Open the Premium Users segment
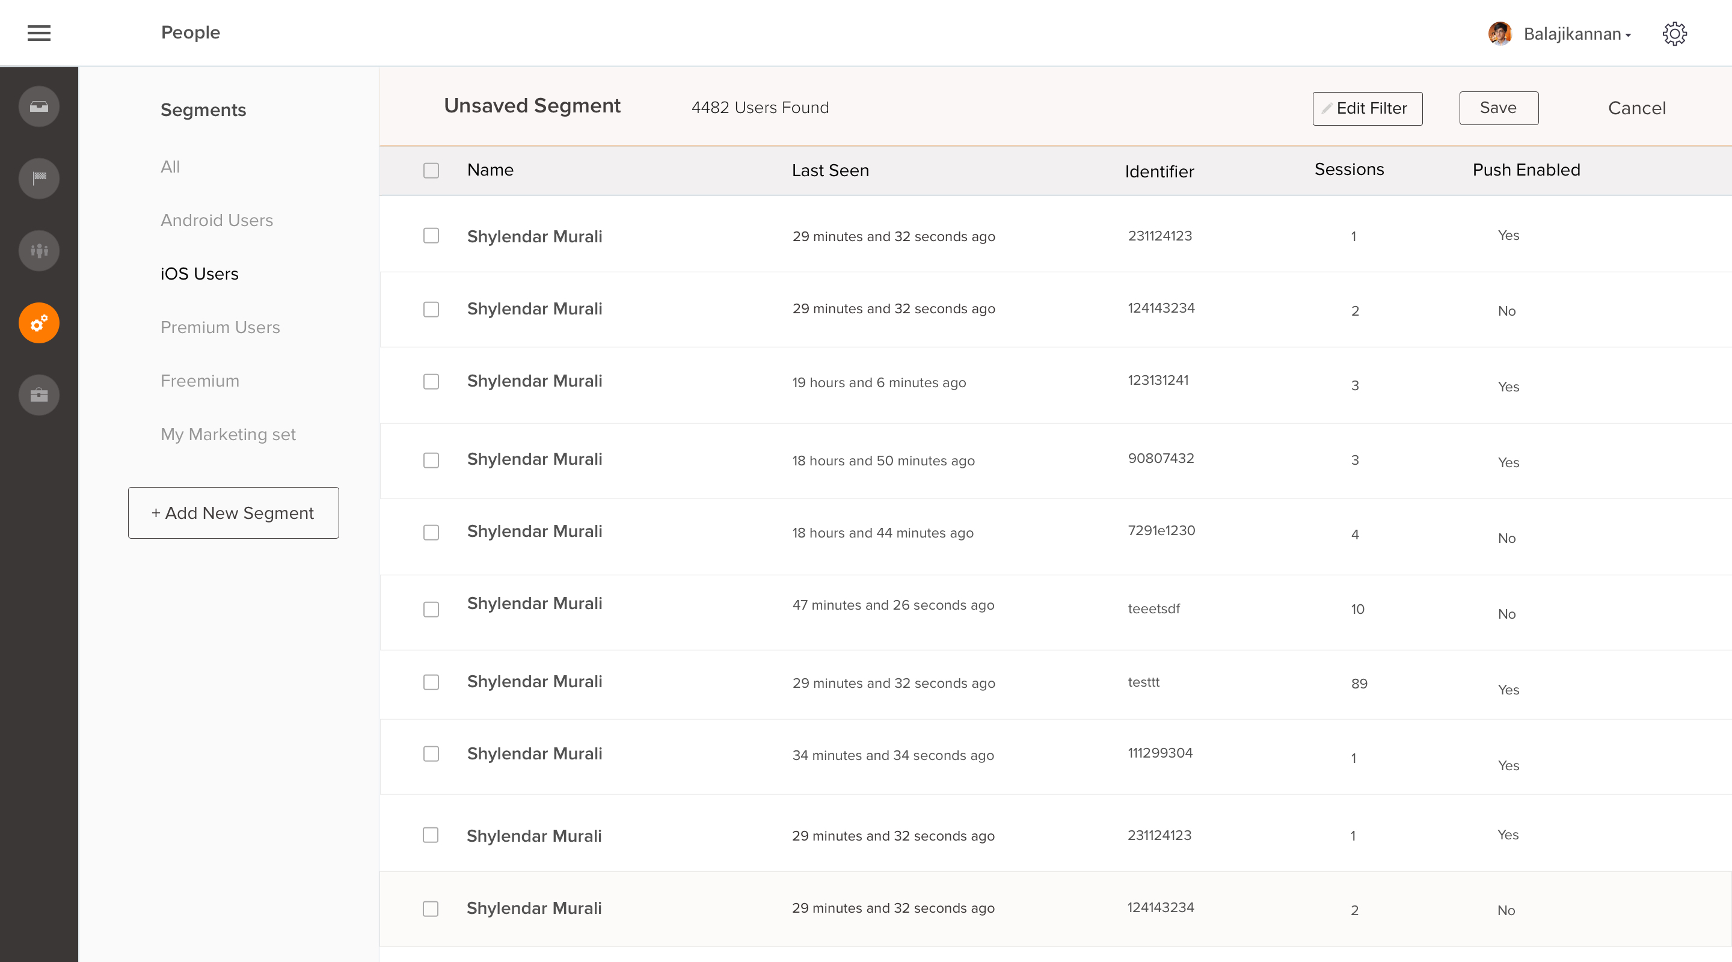This screenshot has width=1732, height=962. tap(220, 328)
